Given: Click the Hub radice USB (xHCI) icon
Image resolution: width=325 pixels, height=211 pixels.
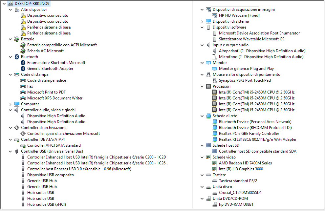Looking at the screenshot, I should 23,204.
